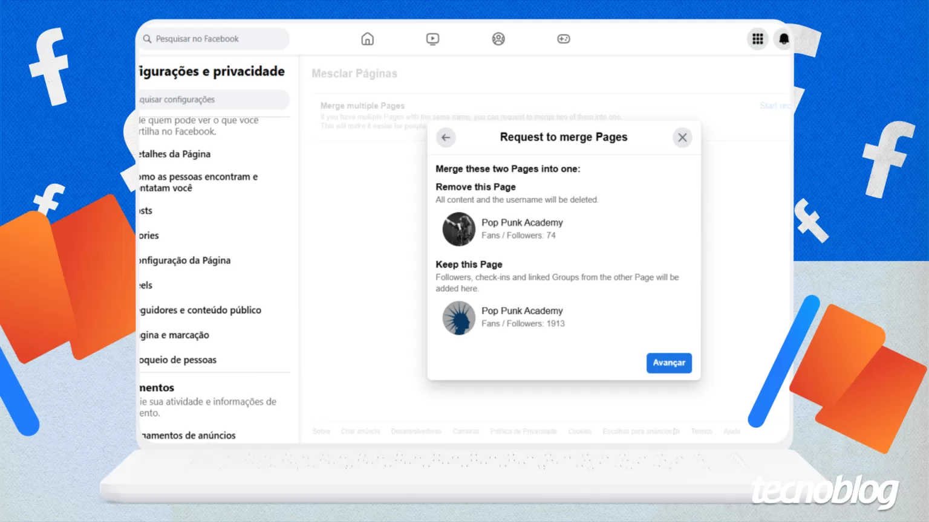
Task: Select Pop Punk Academy name under Remove this Page
Action: (522, 222)
